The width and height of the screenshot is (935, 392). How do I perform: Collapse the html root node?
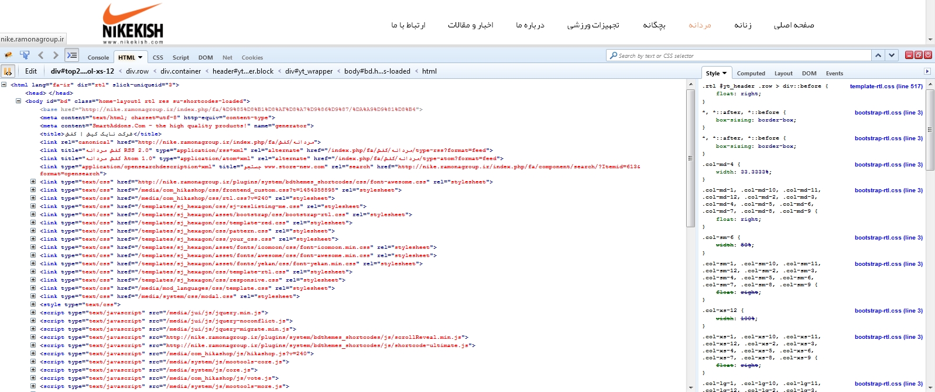click(x=4, y=85)
